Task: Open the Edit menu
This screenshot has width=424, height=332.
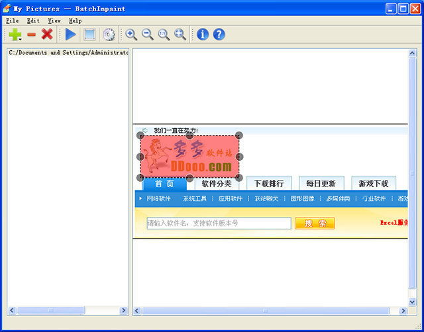Action: click(x=33, y=21)
